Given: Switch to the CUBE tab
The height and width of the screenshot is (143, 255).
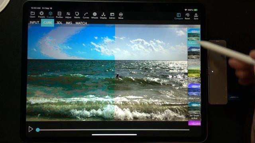Looking at the screenshot, I should [47, 23].
